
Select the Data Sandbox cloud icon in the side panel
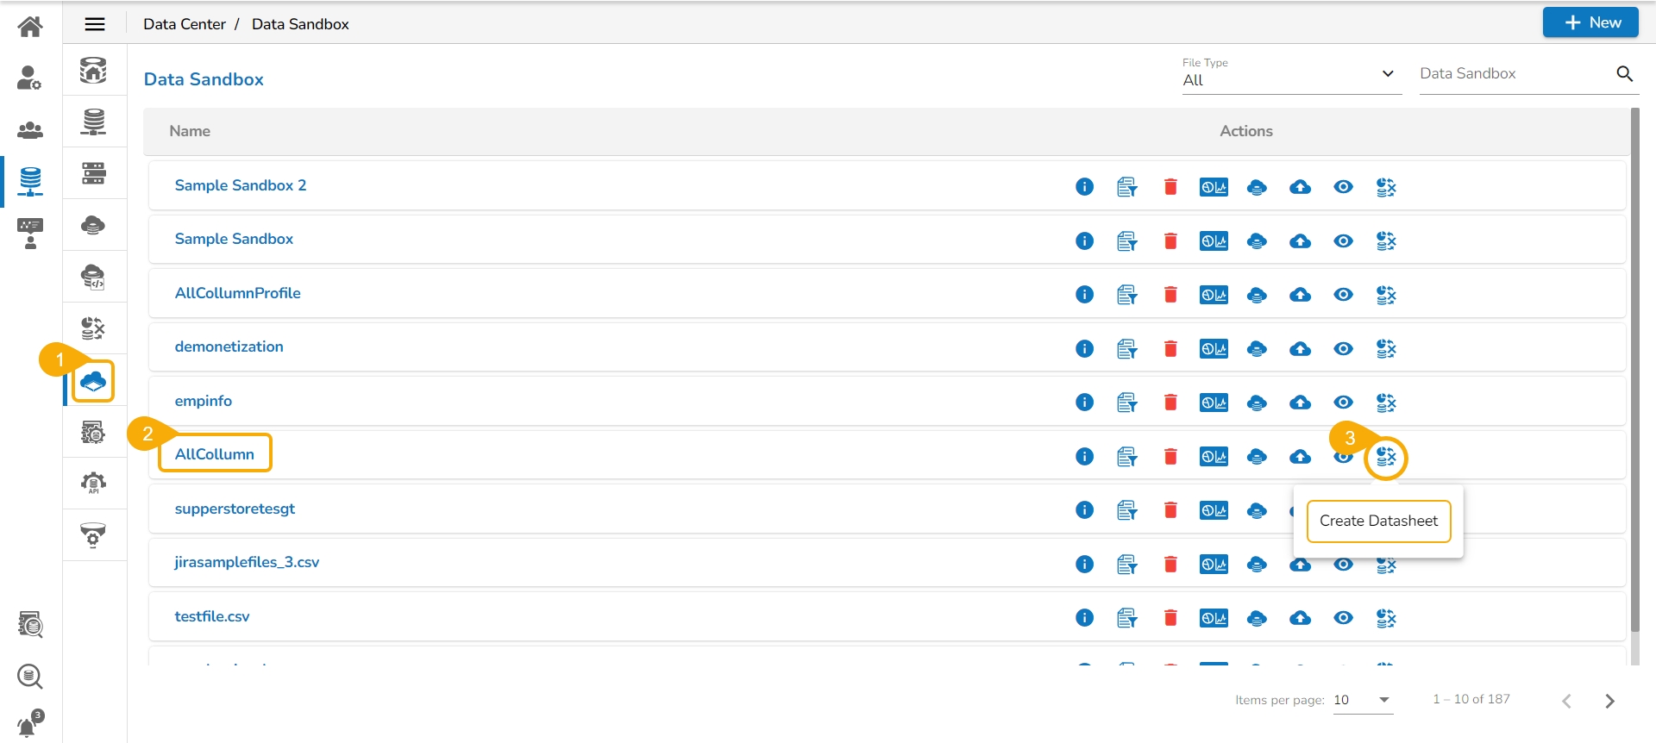click(x=93, y=381)
